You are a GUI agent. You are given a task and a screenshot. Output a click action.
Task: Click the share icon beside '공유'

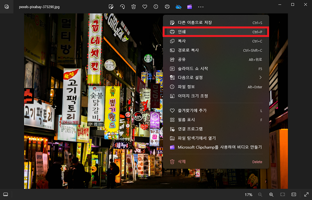(x=172, y=60)
